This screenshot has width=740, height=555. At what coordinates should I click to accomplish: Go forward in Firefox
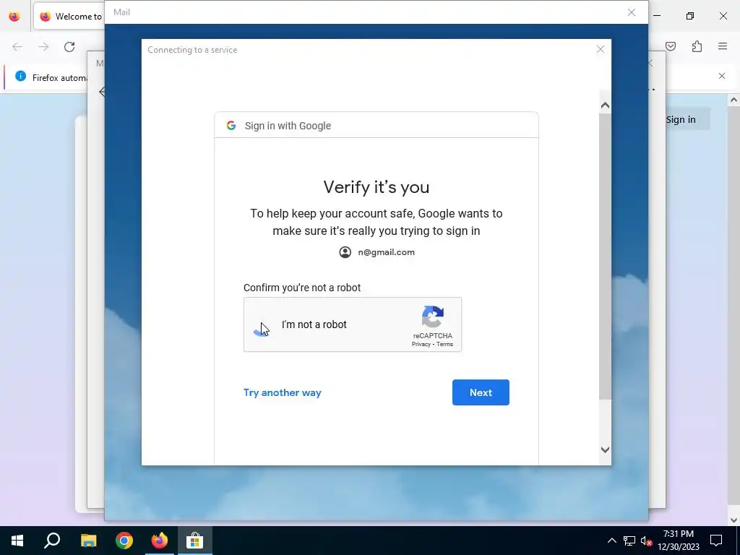[x=43, y=47]
